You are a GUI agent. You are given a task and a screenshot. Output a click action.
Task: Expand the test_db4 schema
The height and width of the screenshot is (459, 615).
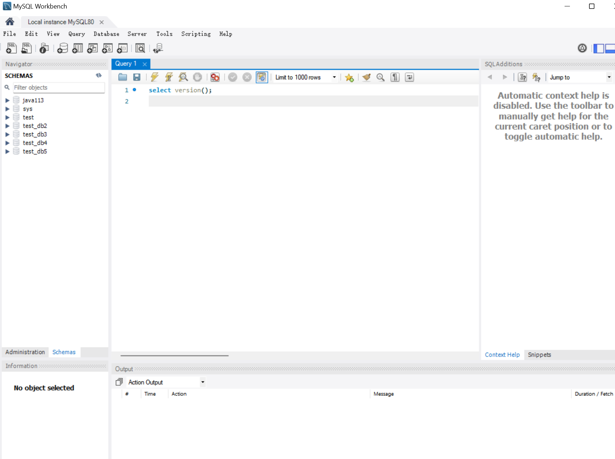(x=7, y=143)
